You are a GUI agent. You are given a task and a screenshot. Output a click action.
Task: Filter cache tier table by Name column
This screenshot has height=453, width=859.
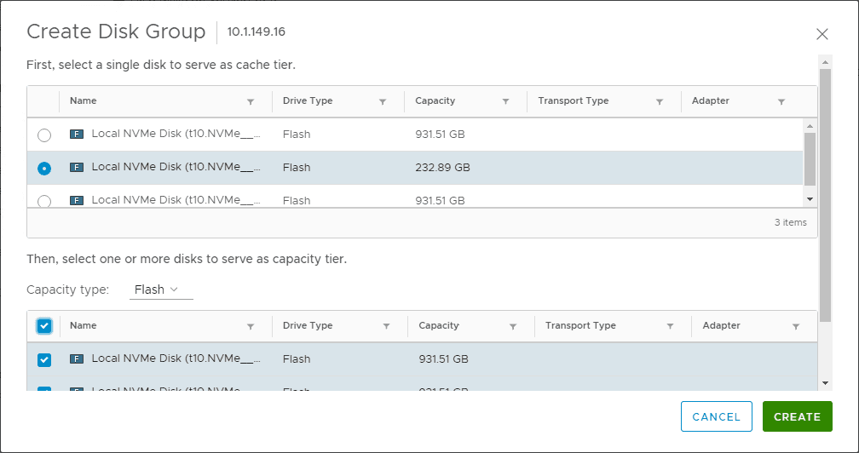tap(251, 101)
